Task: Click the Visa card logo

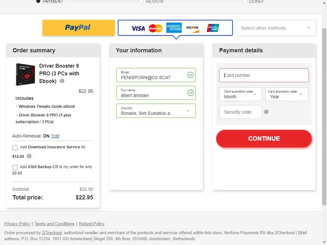Action: (x=138, y=28)
